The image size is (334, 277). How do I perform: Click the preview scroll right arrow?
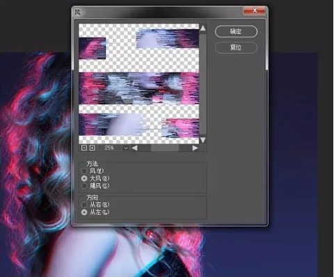pyautogui.click(x=195, y=148)
